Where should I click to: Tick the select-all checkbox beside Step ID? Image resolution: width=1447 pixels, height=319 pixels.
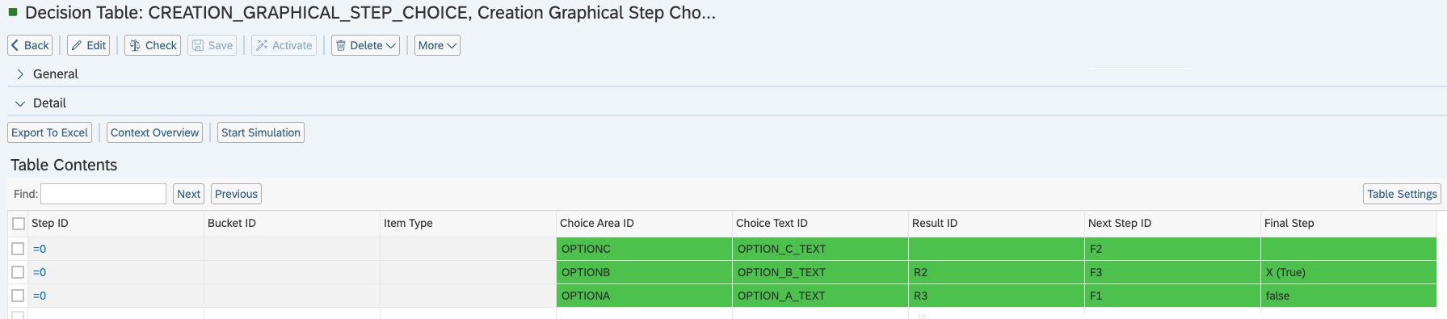(19, 224)
